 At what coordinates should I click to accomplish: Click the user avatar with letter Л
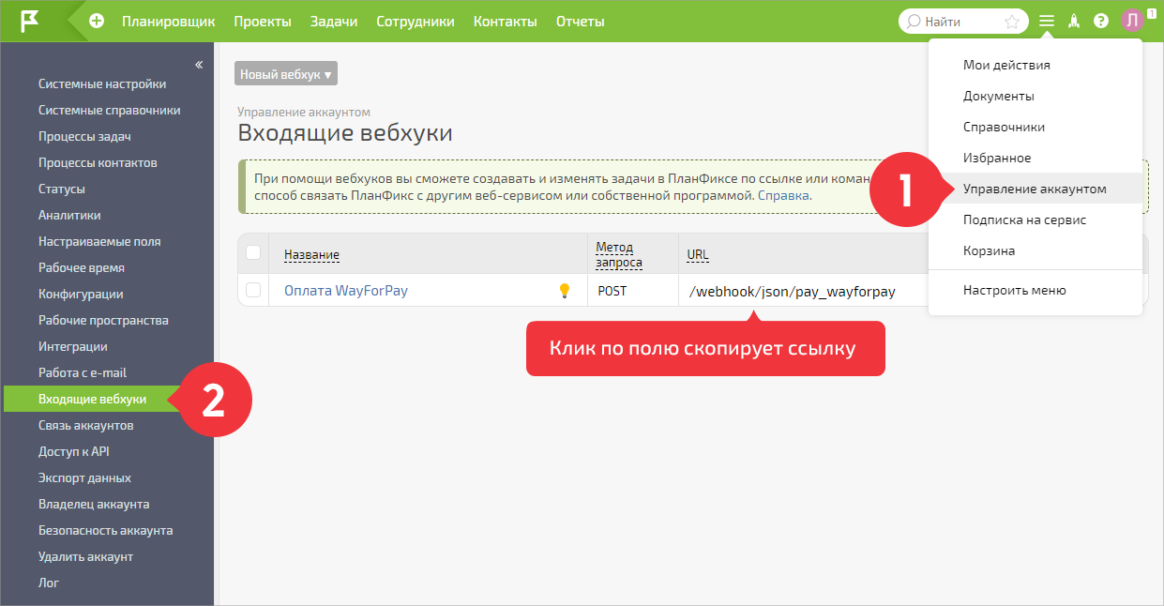point(1132,21)
